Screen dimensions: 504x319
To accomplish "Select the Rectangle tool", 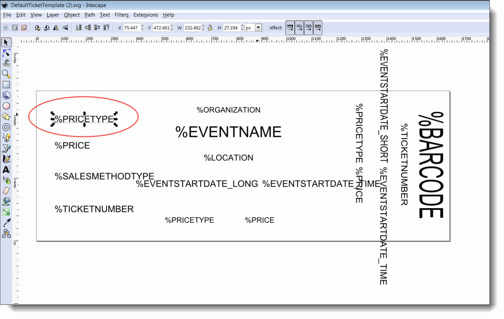I will (6, 85).
